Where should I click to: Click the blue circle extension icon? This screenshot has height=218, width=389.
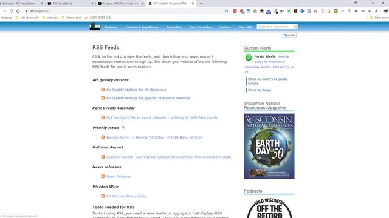[302, 11]
